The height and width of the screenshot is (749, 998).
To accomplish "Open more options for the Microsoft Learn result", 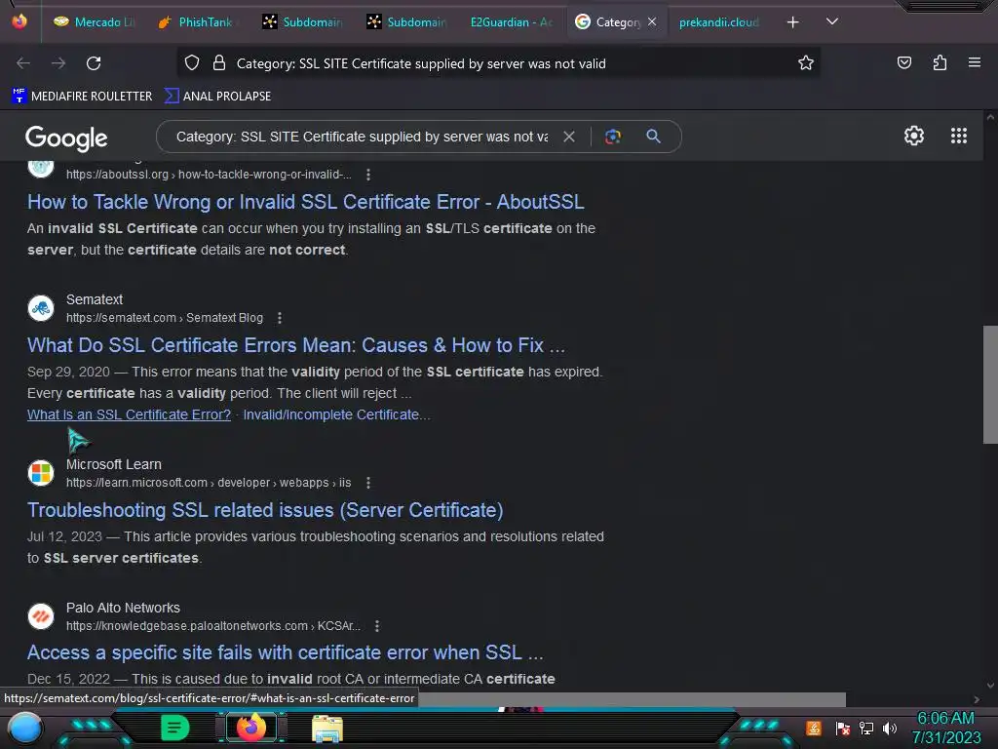I will click(x=367, y=483).
